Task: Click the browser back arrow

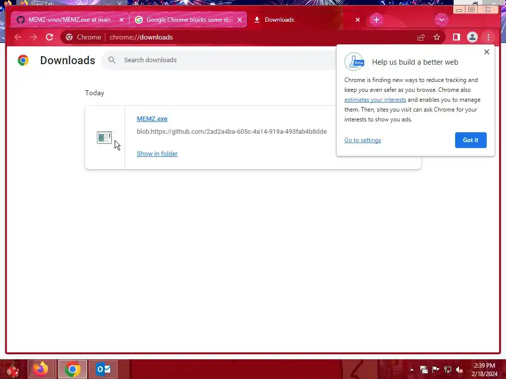Action: click(x=18, y=38)
